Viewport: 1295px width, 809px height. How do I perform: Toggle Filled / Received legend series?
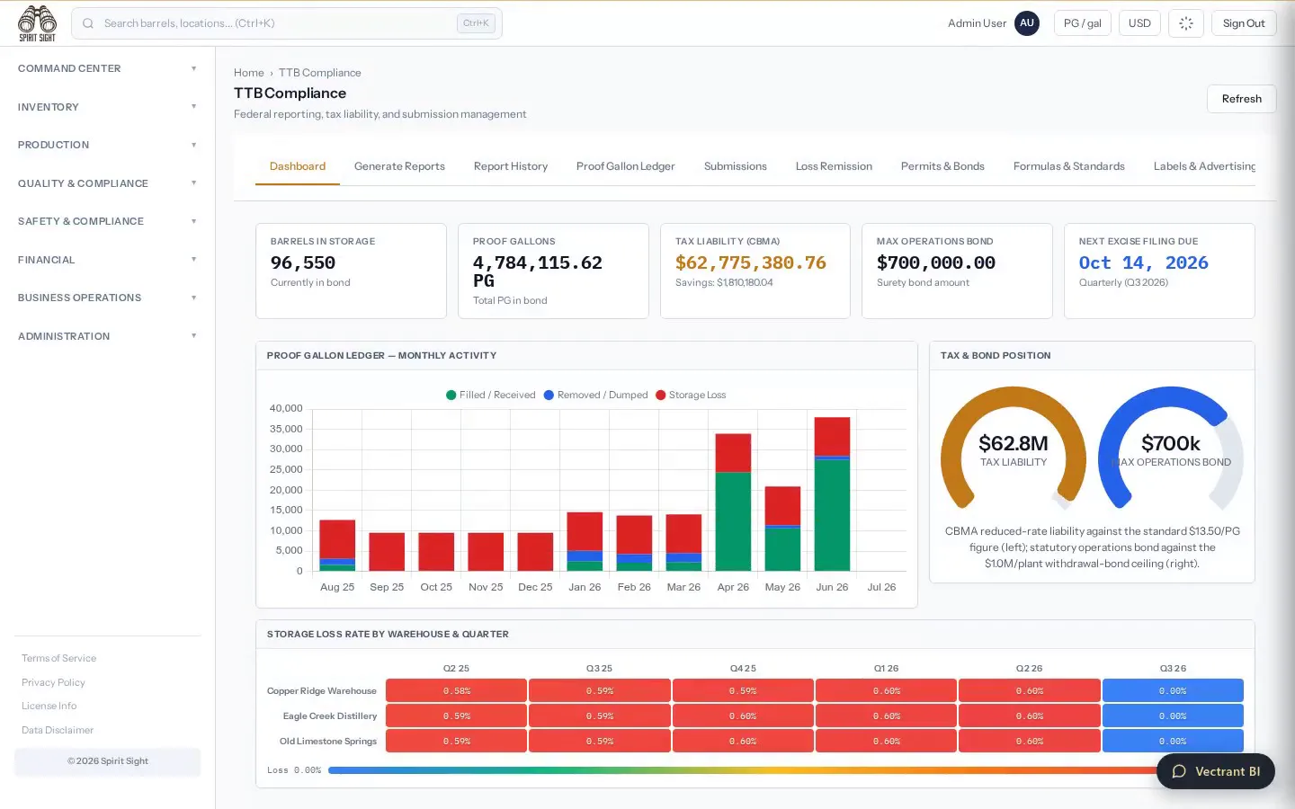click(x=491, y=395)
